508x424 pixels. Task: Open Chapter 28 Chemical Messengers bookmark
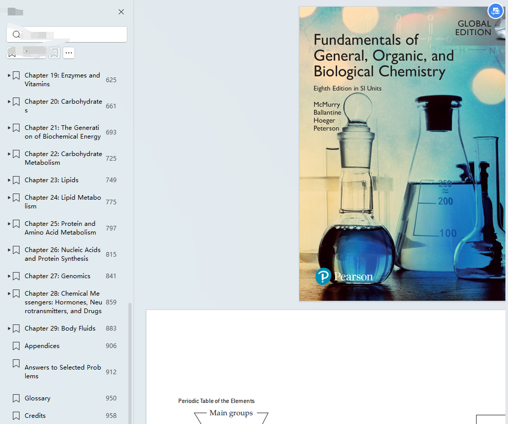click(63, 302)
